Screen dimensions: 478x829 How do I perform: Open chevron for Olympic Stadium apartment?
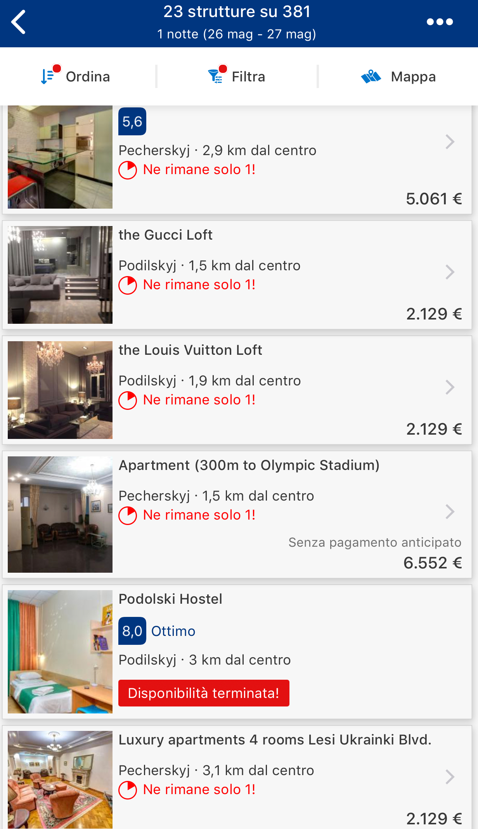tap(450, 512)
